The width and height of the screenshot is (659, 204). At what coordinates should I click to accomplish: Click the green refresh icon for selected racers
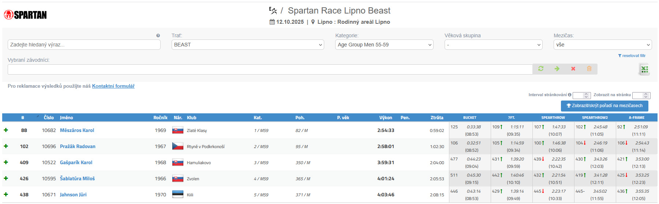(541, 69)
